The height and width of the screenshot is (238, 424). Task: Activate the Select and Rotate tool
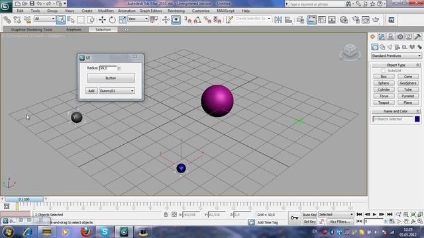point(112,19)
